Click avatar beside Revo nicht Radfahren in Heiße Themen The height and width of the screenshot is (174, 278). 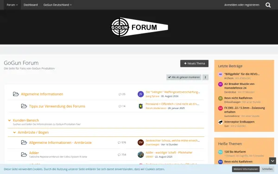221,162
